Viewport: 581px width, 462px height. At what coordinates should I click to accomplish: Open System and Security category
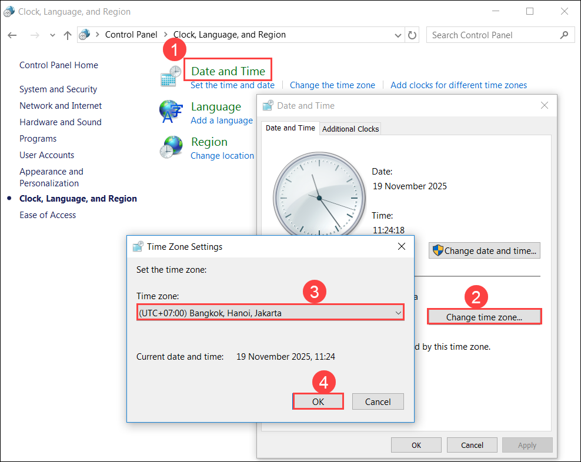click(58, 89)
